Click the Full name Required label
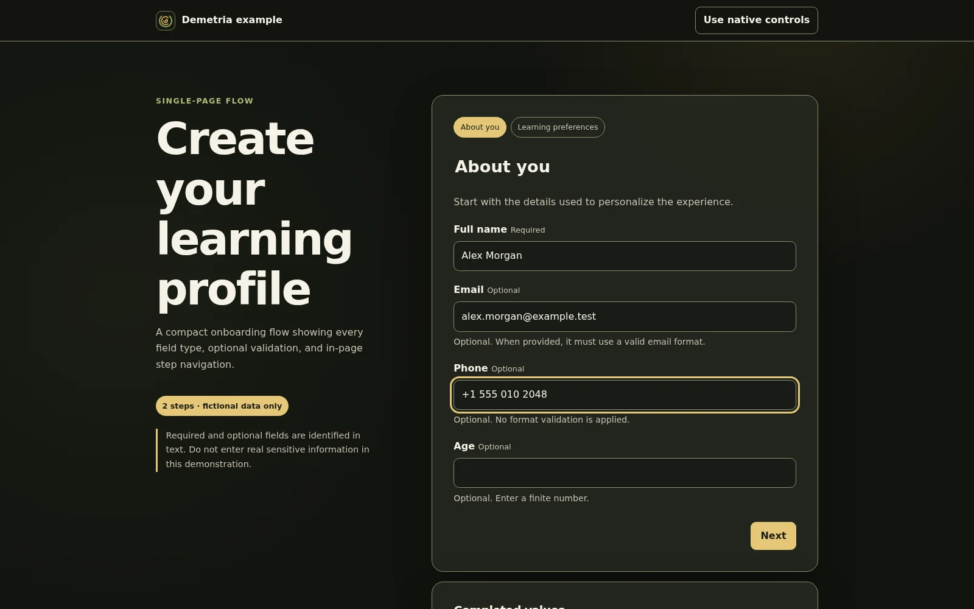 tap(499, 230)
